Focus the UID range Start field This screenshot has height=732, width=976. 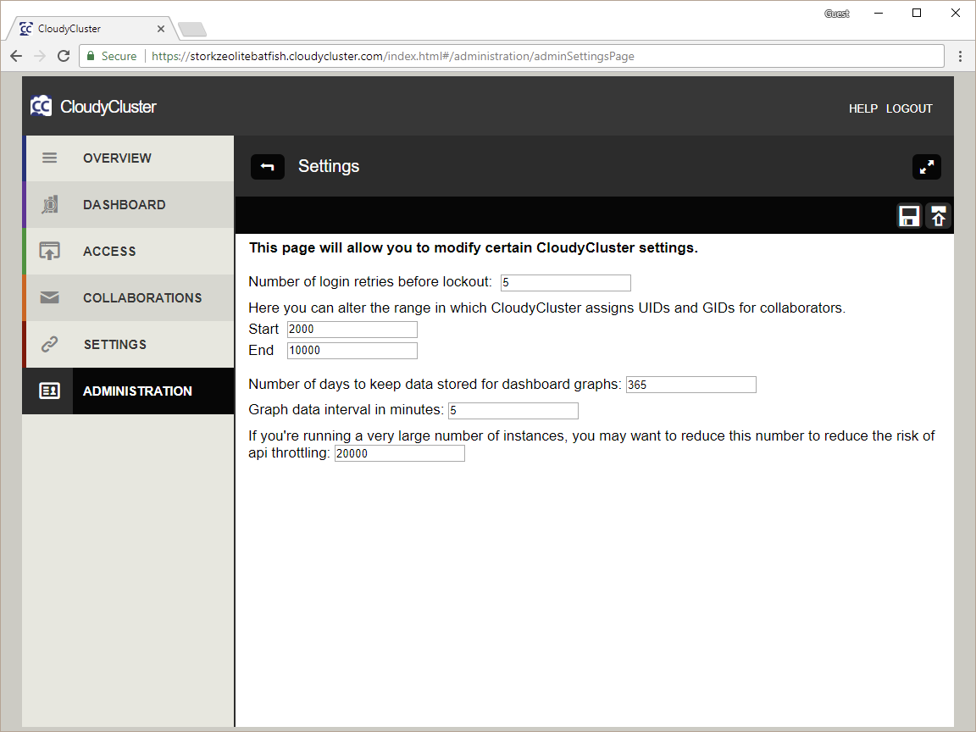pyautogui.click(x=352, y=330)
